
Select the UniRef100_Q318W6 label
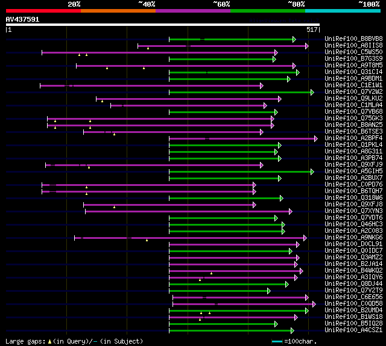click(x=353, y=198)
